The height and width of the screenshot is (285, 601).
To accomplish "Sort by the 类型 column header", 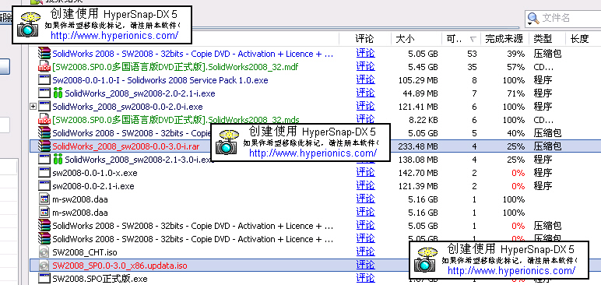I will click(x=543, y=39).
